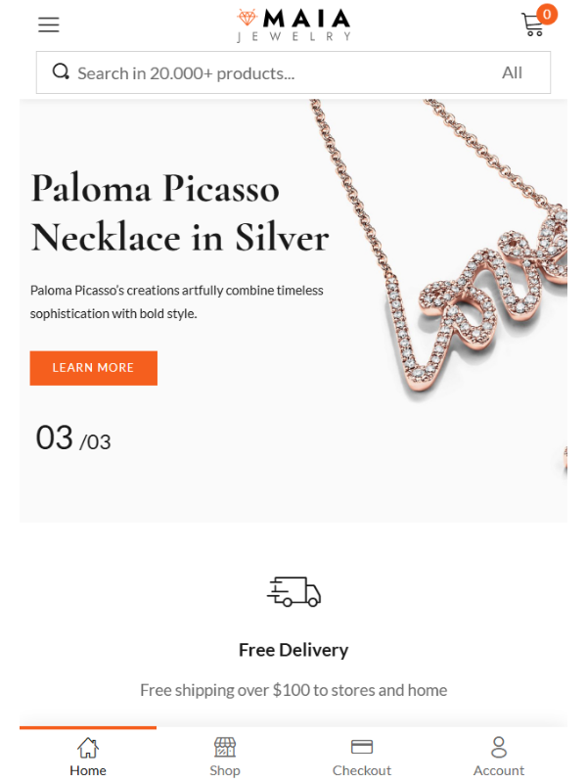Open the shopping cart icon
Image resolution: width=587 pixels, height=783 pixels.
point(532,24)
